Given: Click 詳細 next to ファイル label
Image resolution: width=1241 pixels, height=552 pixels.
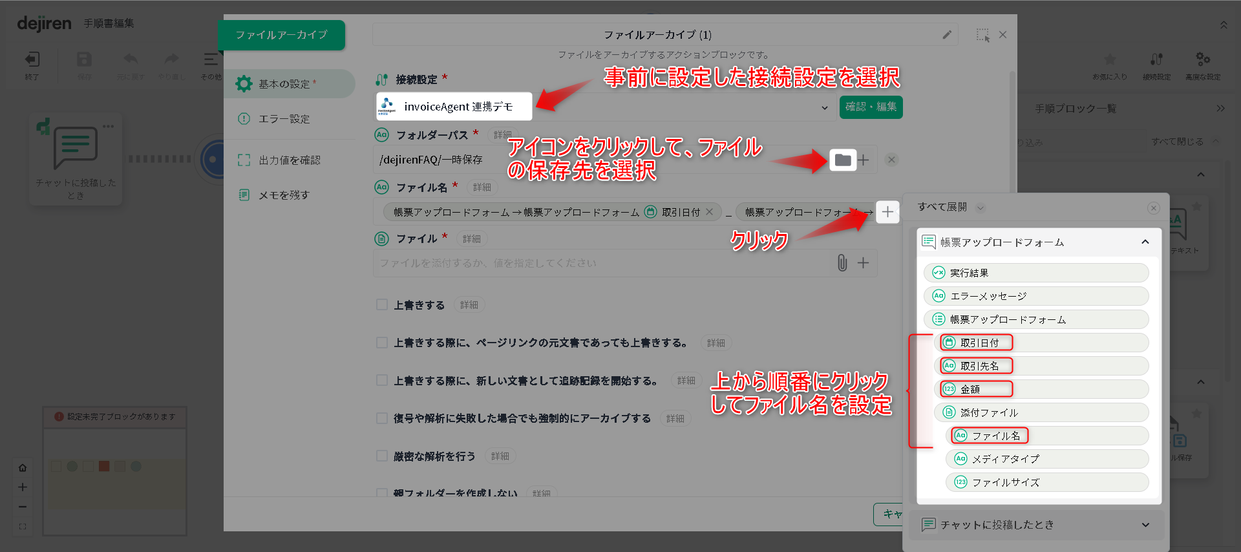Looking at the screenshot, I should tap(472, 239).
